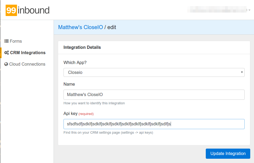Click the Which App? label
The height and width of the screenshot is (163, 254).
75,62
